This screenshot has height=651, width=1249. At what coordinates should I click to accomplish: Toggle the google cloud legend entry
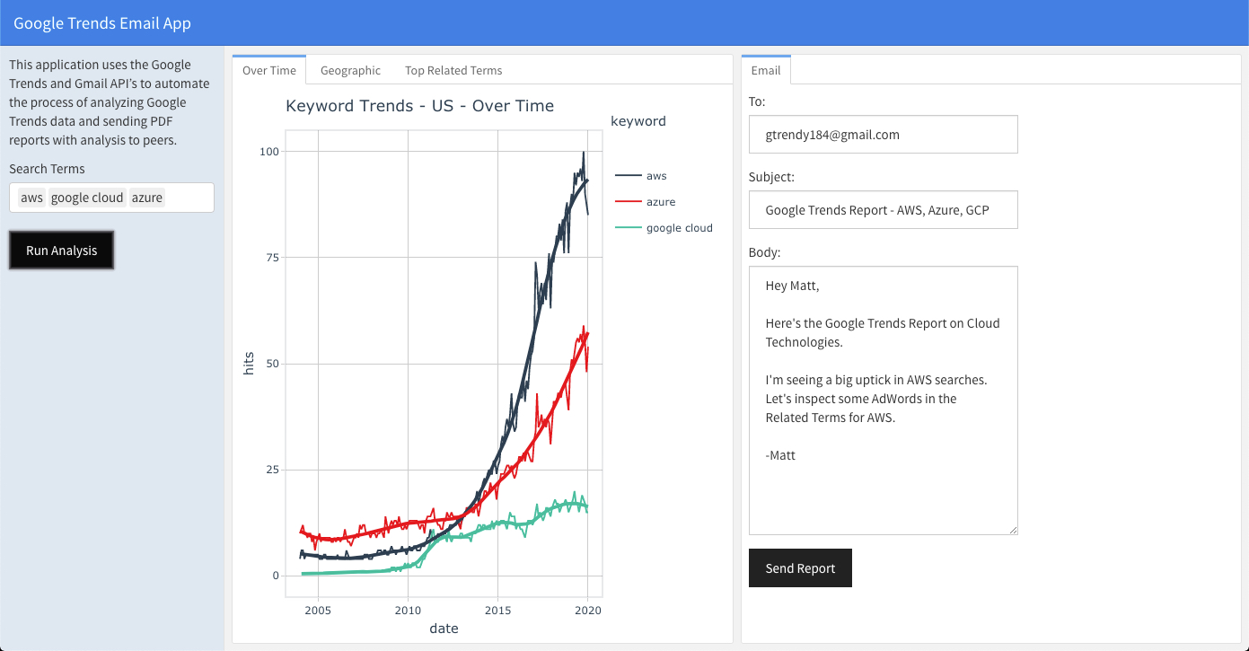click(664, 228)
